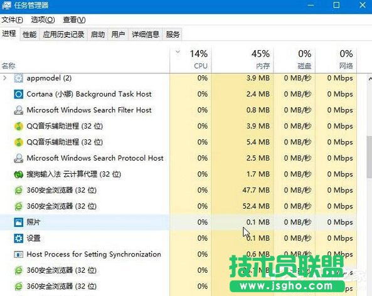Select Host Process for Setting Synchronization row
372x296 pixels.
coord(178,255)
